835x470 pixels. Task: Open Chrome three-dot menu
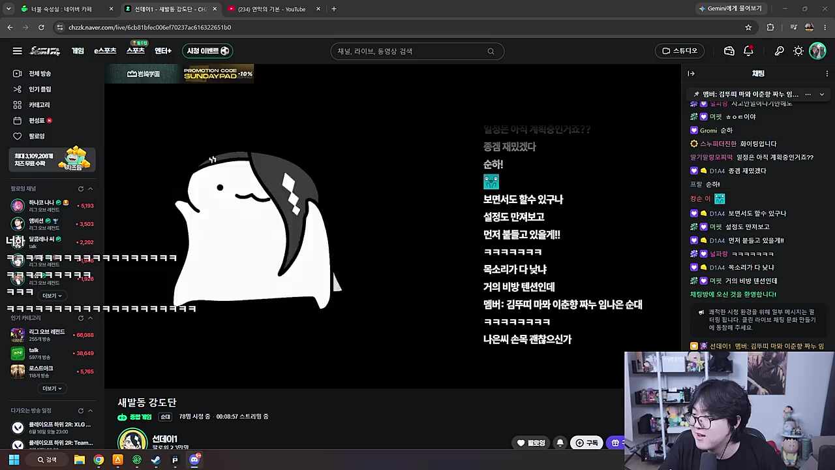(x=825, y=27)
